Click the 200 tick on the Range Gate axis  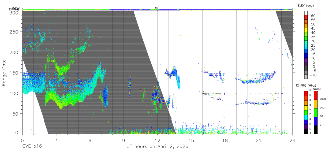click(x=14, y=52)
